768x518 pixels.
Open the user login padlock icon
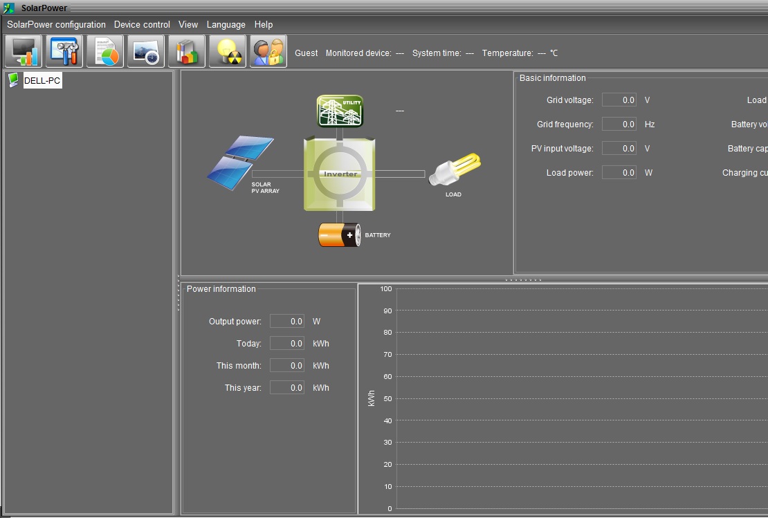pos(268,52)
